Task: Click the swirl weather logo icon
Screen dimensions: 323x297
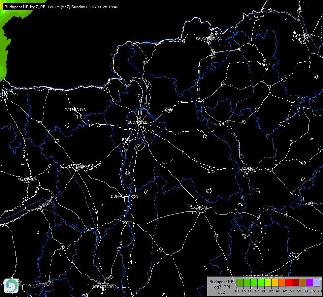Action: point(11,285)
